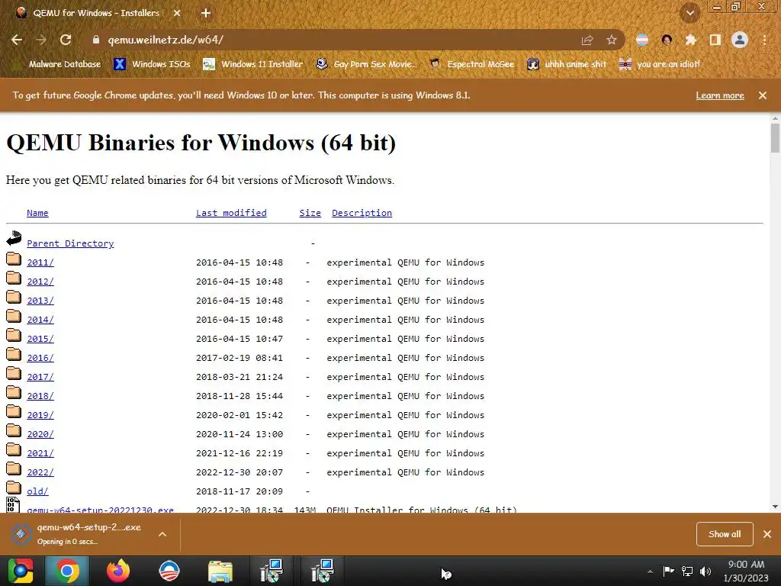The height and width of the screenshot is (586, 781).
Task: Expand the tab search dropdown
Action: [690, 14]
